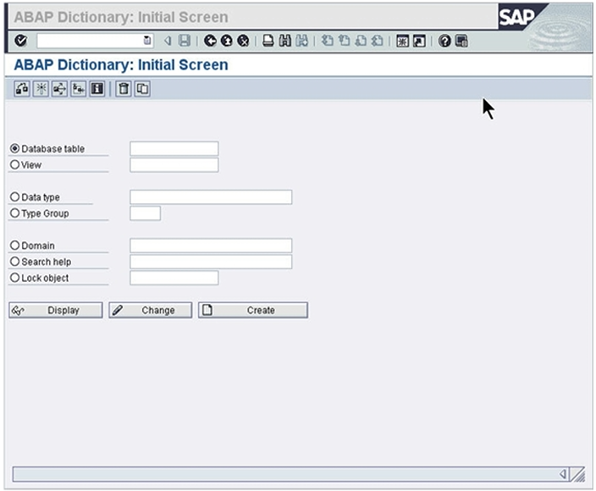Click the Database table name input field
596x491 pixels.
pyautogui.click(x=174, y=149)
